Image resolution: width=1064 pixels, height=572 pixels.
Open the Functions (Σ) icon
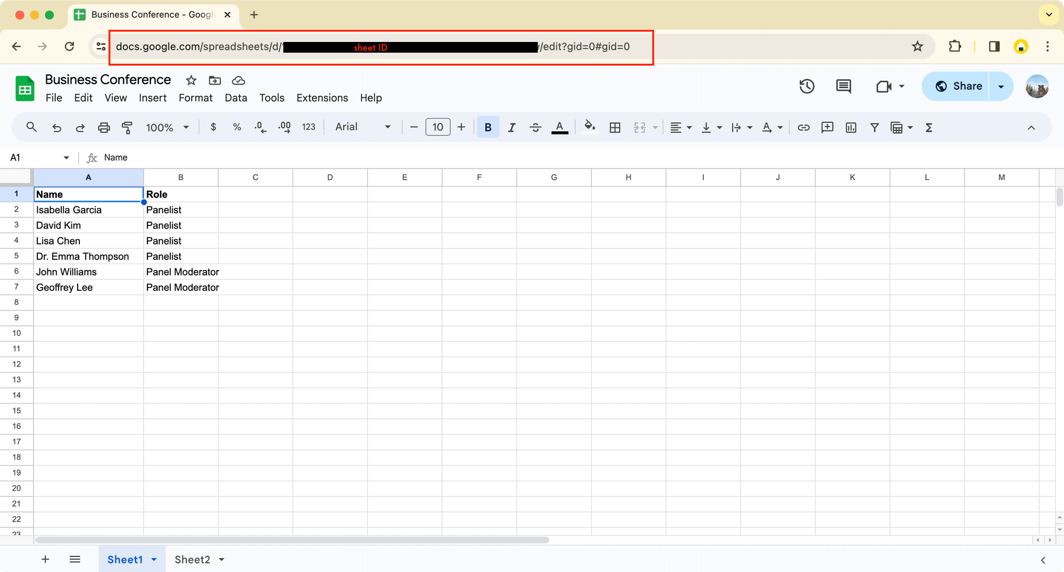928,127
